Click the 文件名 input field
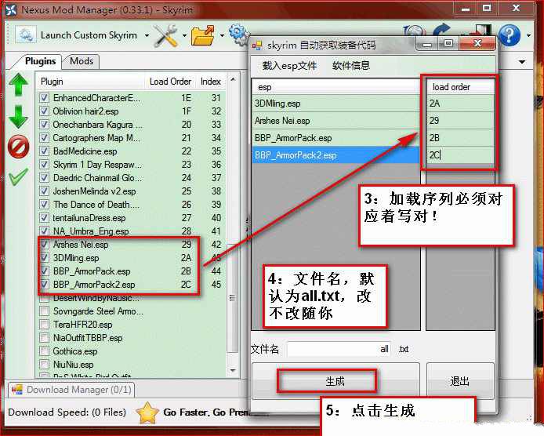This screenshot has height=436, width=544. pos(339,349)
